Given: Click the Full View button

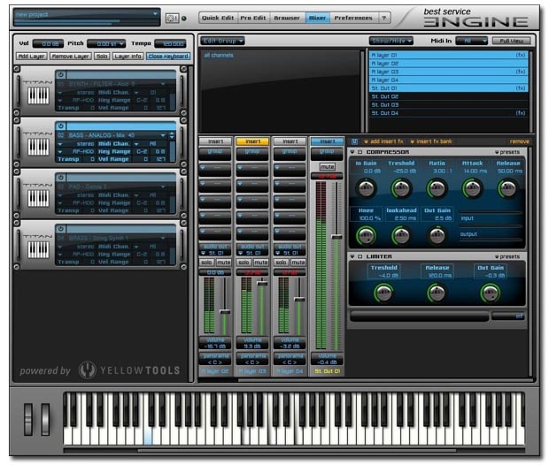Looking at the screenshot, I should (x=511, y=41).
